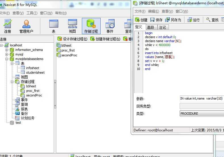Expand the mysql database node

click(7, 55)
